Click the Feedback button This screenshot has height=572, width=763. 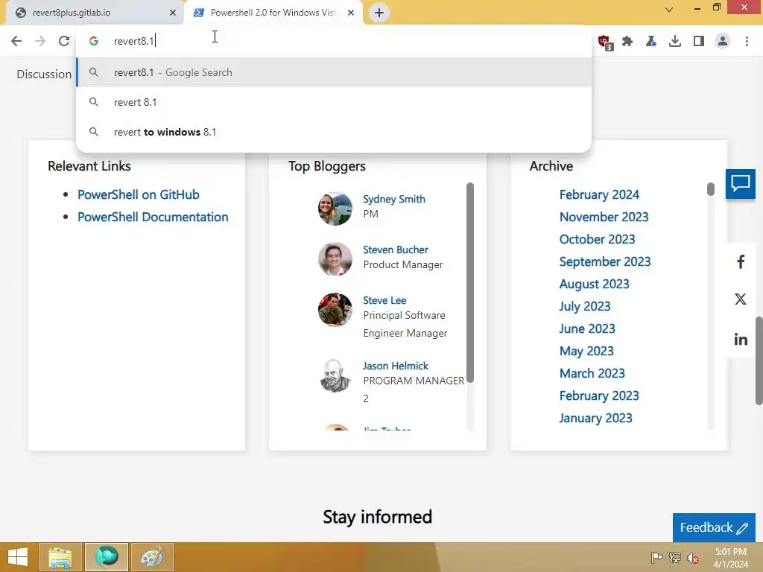[x=714, y=527]
